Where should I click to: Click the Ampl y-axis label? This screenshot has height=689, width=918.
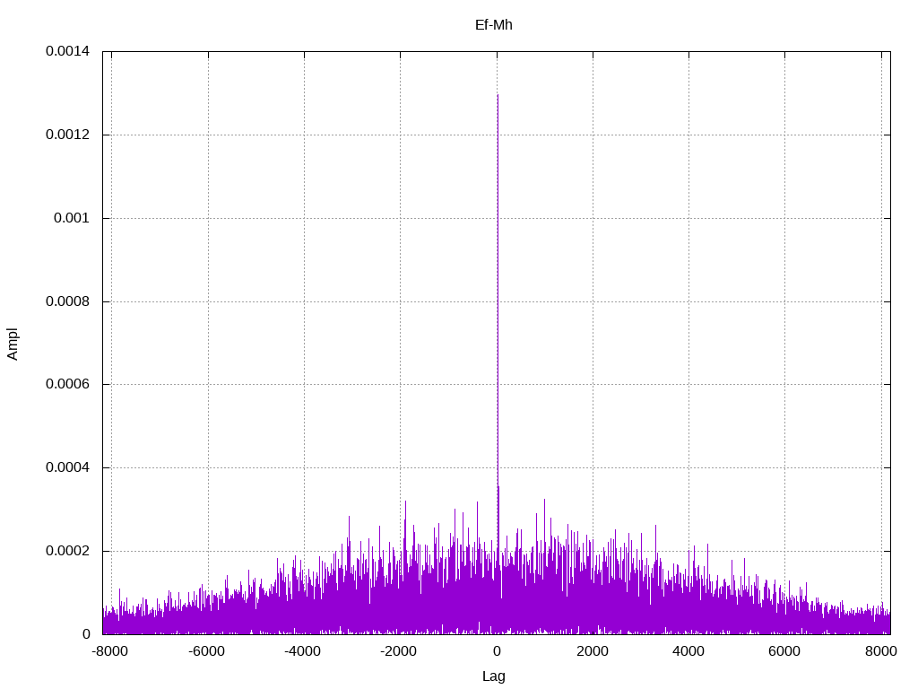[13, 344]
